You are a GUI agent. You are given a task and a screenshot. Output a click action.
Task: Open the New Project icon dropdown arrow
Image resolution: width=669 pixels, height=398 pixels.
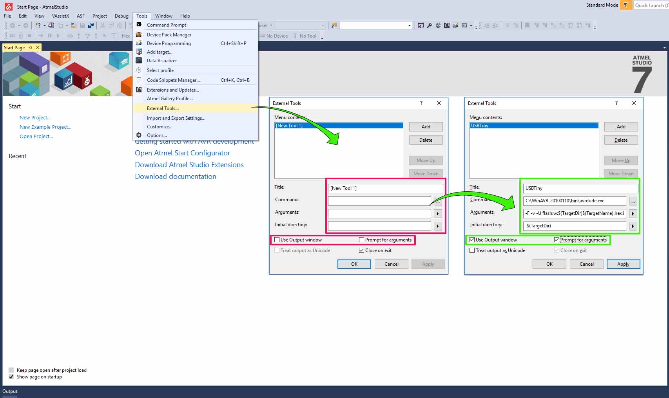[44, 26]
